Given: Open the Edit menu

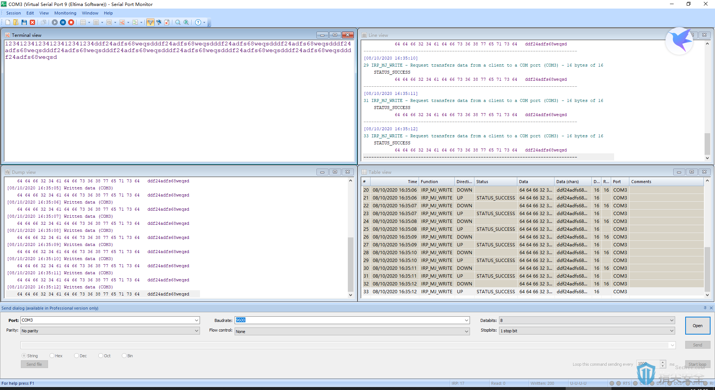Looking at the screenshot, I should 30,13.
